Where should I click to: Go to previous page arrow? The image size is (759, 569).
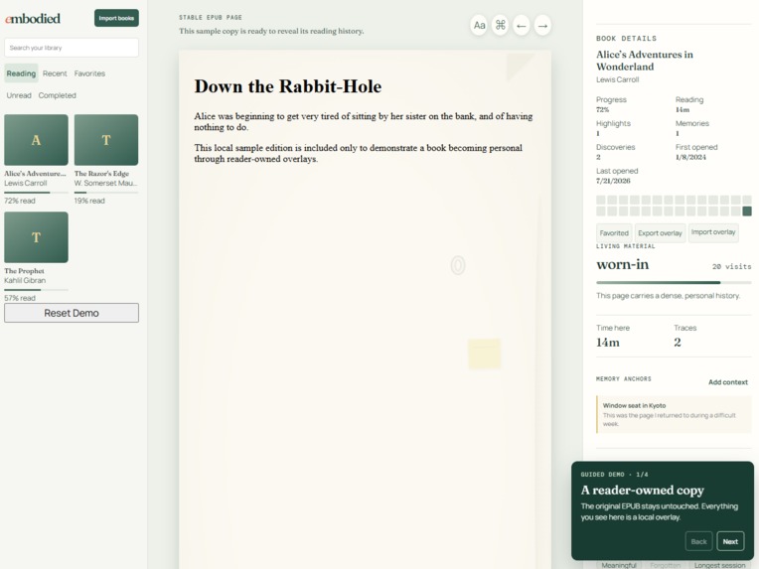(x=522, y=25)
